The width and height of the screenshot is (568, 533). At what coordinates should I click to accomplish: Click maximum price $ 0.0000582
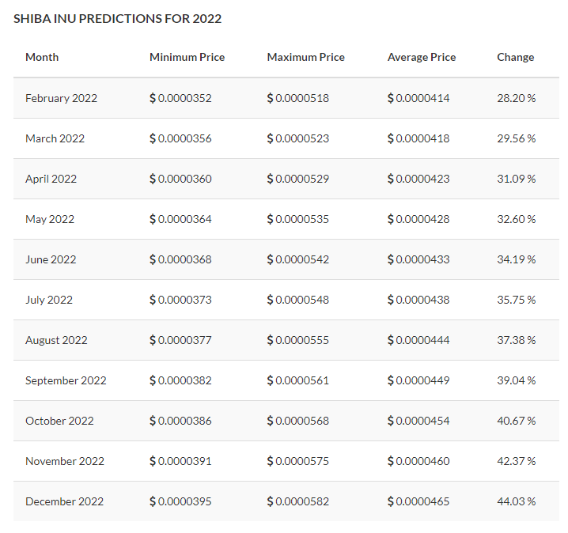(x=298, y=501)
